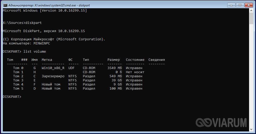This screenshot has width=256, height=134.
Task: Click the 'Размер' column header
Action: tap(113, 60)
